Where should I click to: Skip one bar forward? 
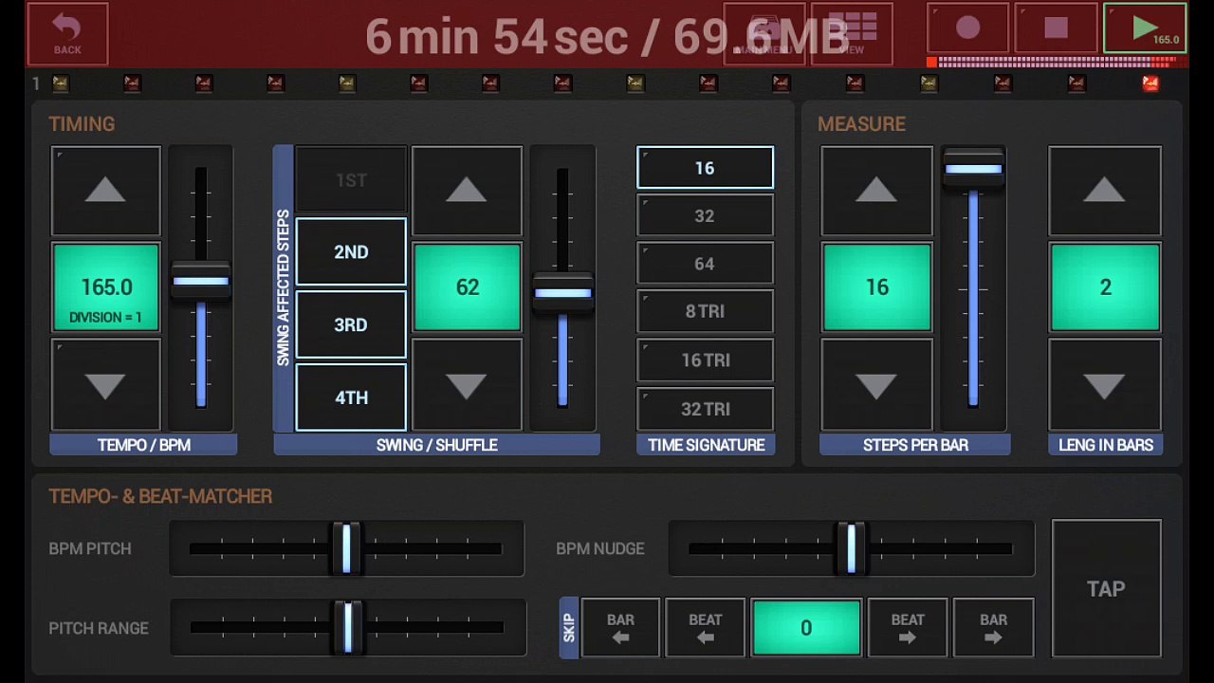coord(993,628)
